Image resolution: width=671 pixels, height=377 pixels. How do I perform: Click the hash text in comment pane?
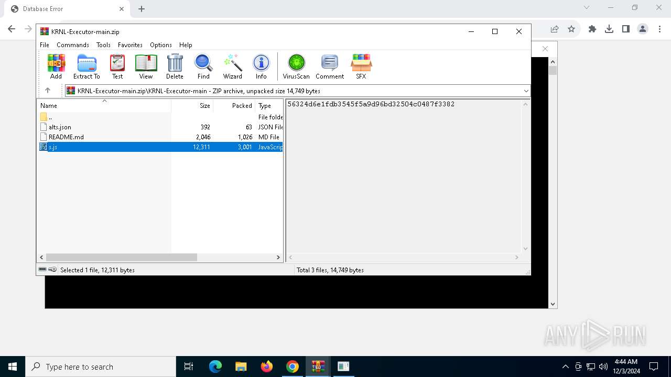pos(371,104)
